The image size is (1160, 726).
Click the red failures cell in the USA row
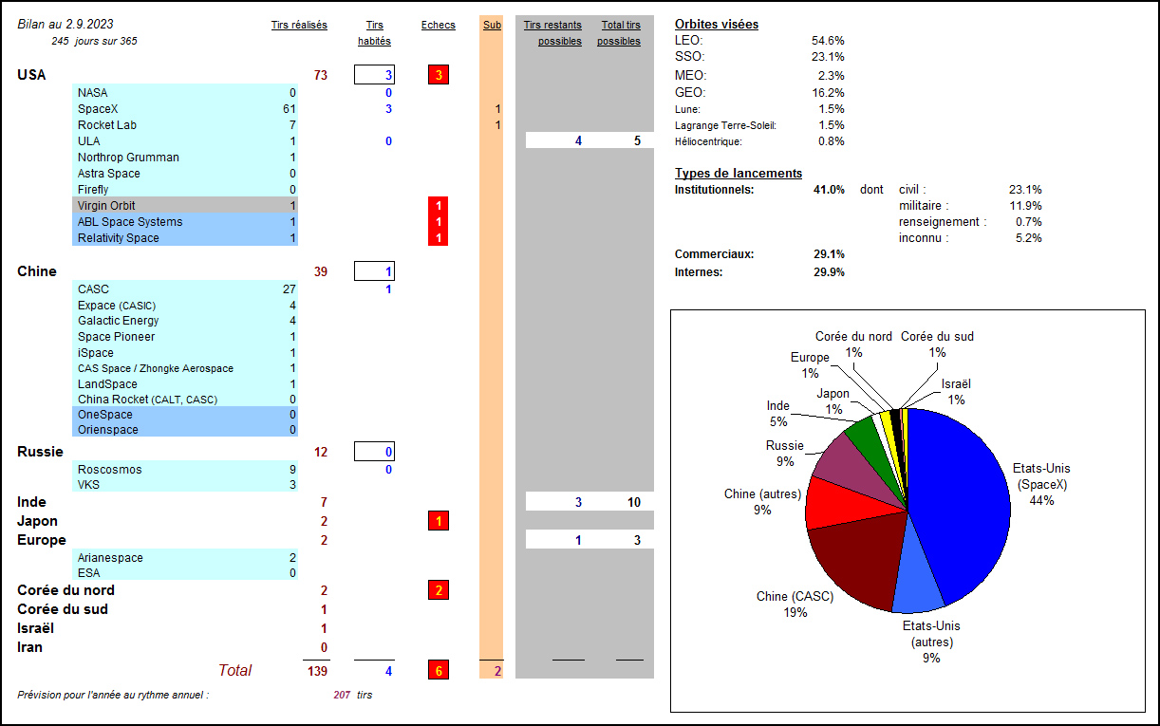pos(439,75)
